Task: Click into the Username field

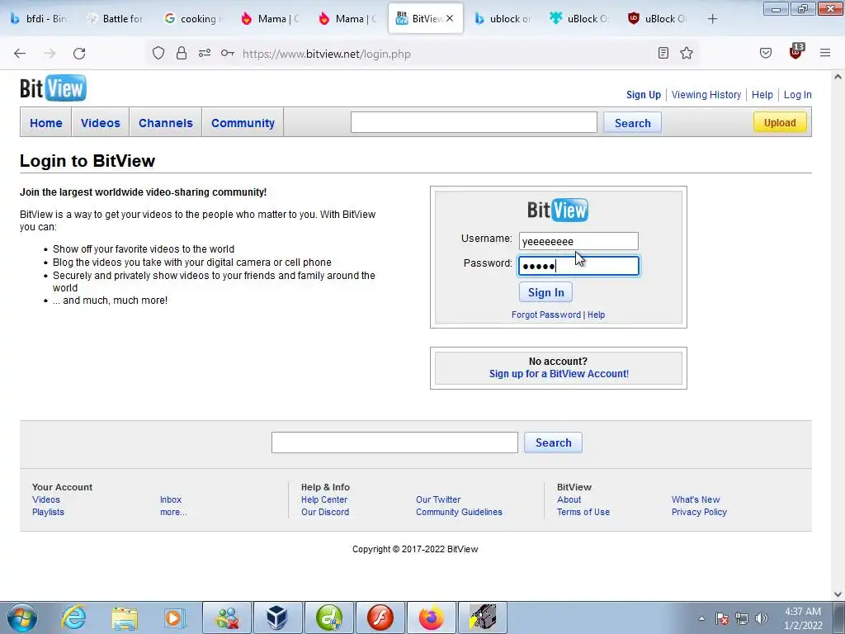Action: (x=578, y=241)
